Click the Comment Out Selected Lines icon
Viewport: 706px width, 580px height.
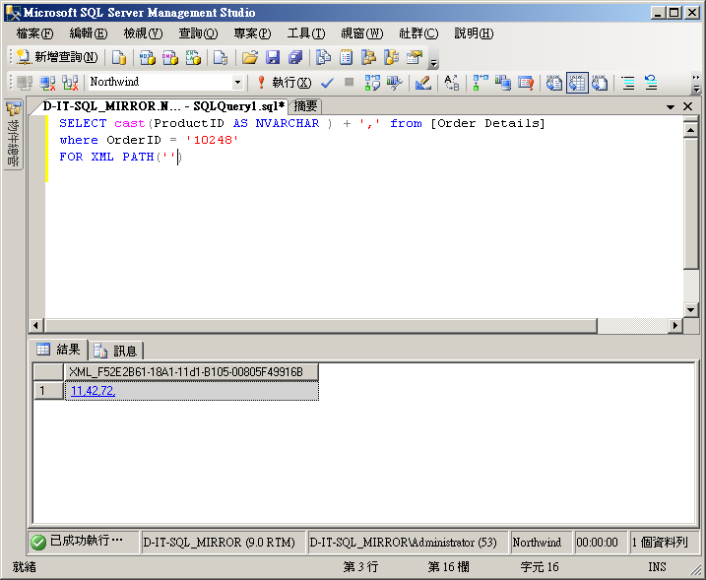628,83
